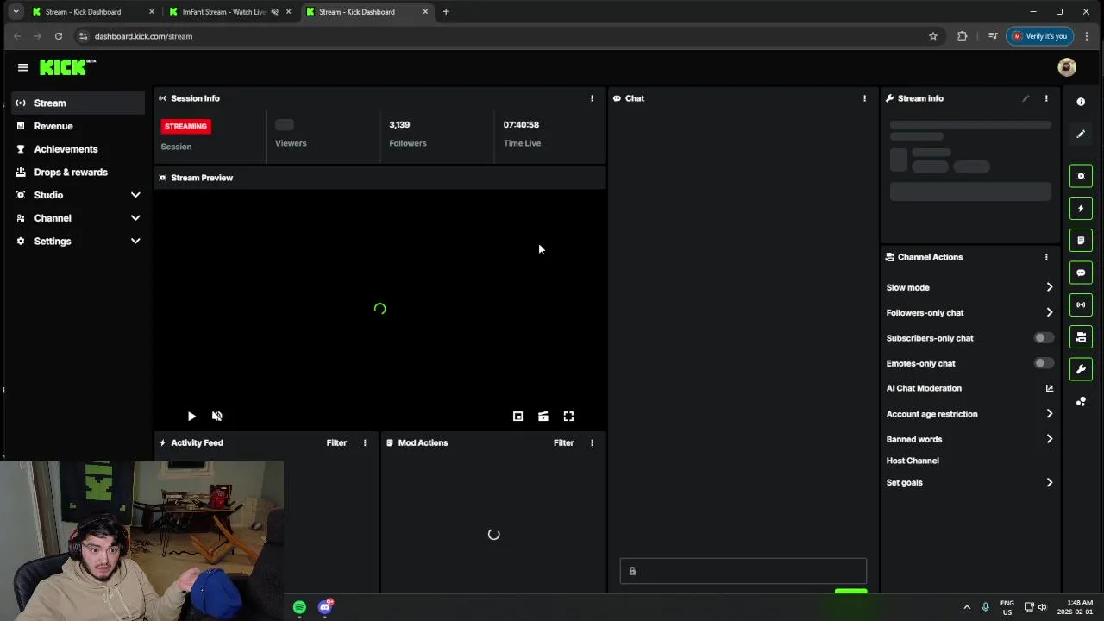Click Verify it's you profile button

(1039, 36)
